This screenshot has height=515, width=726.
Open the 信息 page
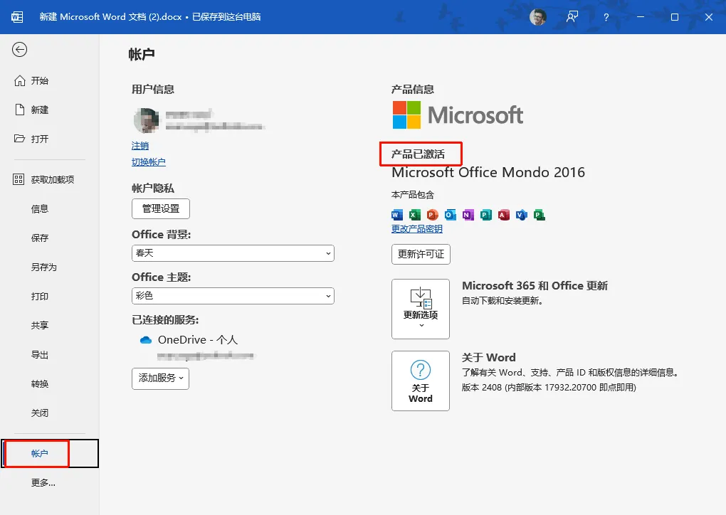coord(39,209)
